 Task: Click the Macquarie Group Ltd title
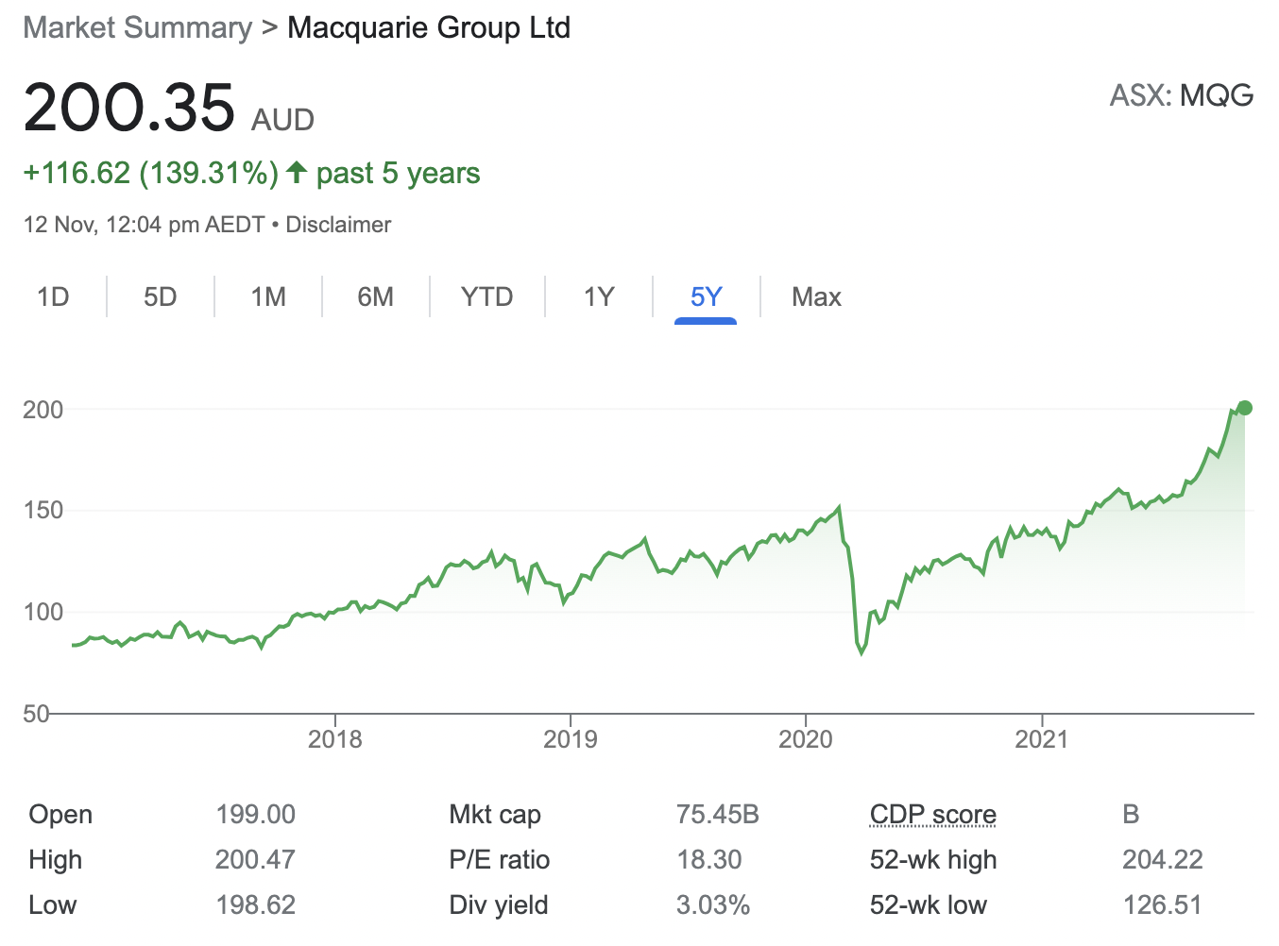click(429, 27)
